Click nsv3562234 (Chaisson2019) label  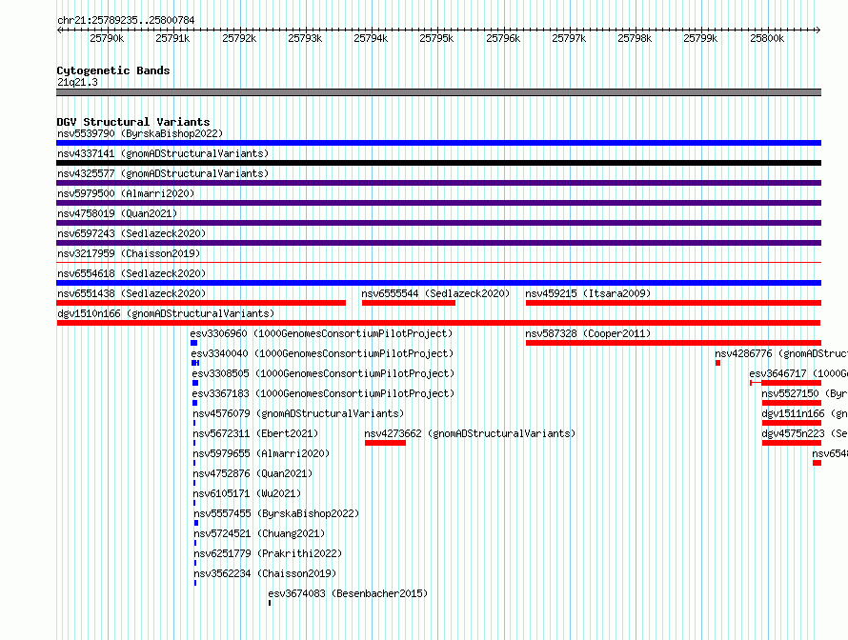[265, 573]
